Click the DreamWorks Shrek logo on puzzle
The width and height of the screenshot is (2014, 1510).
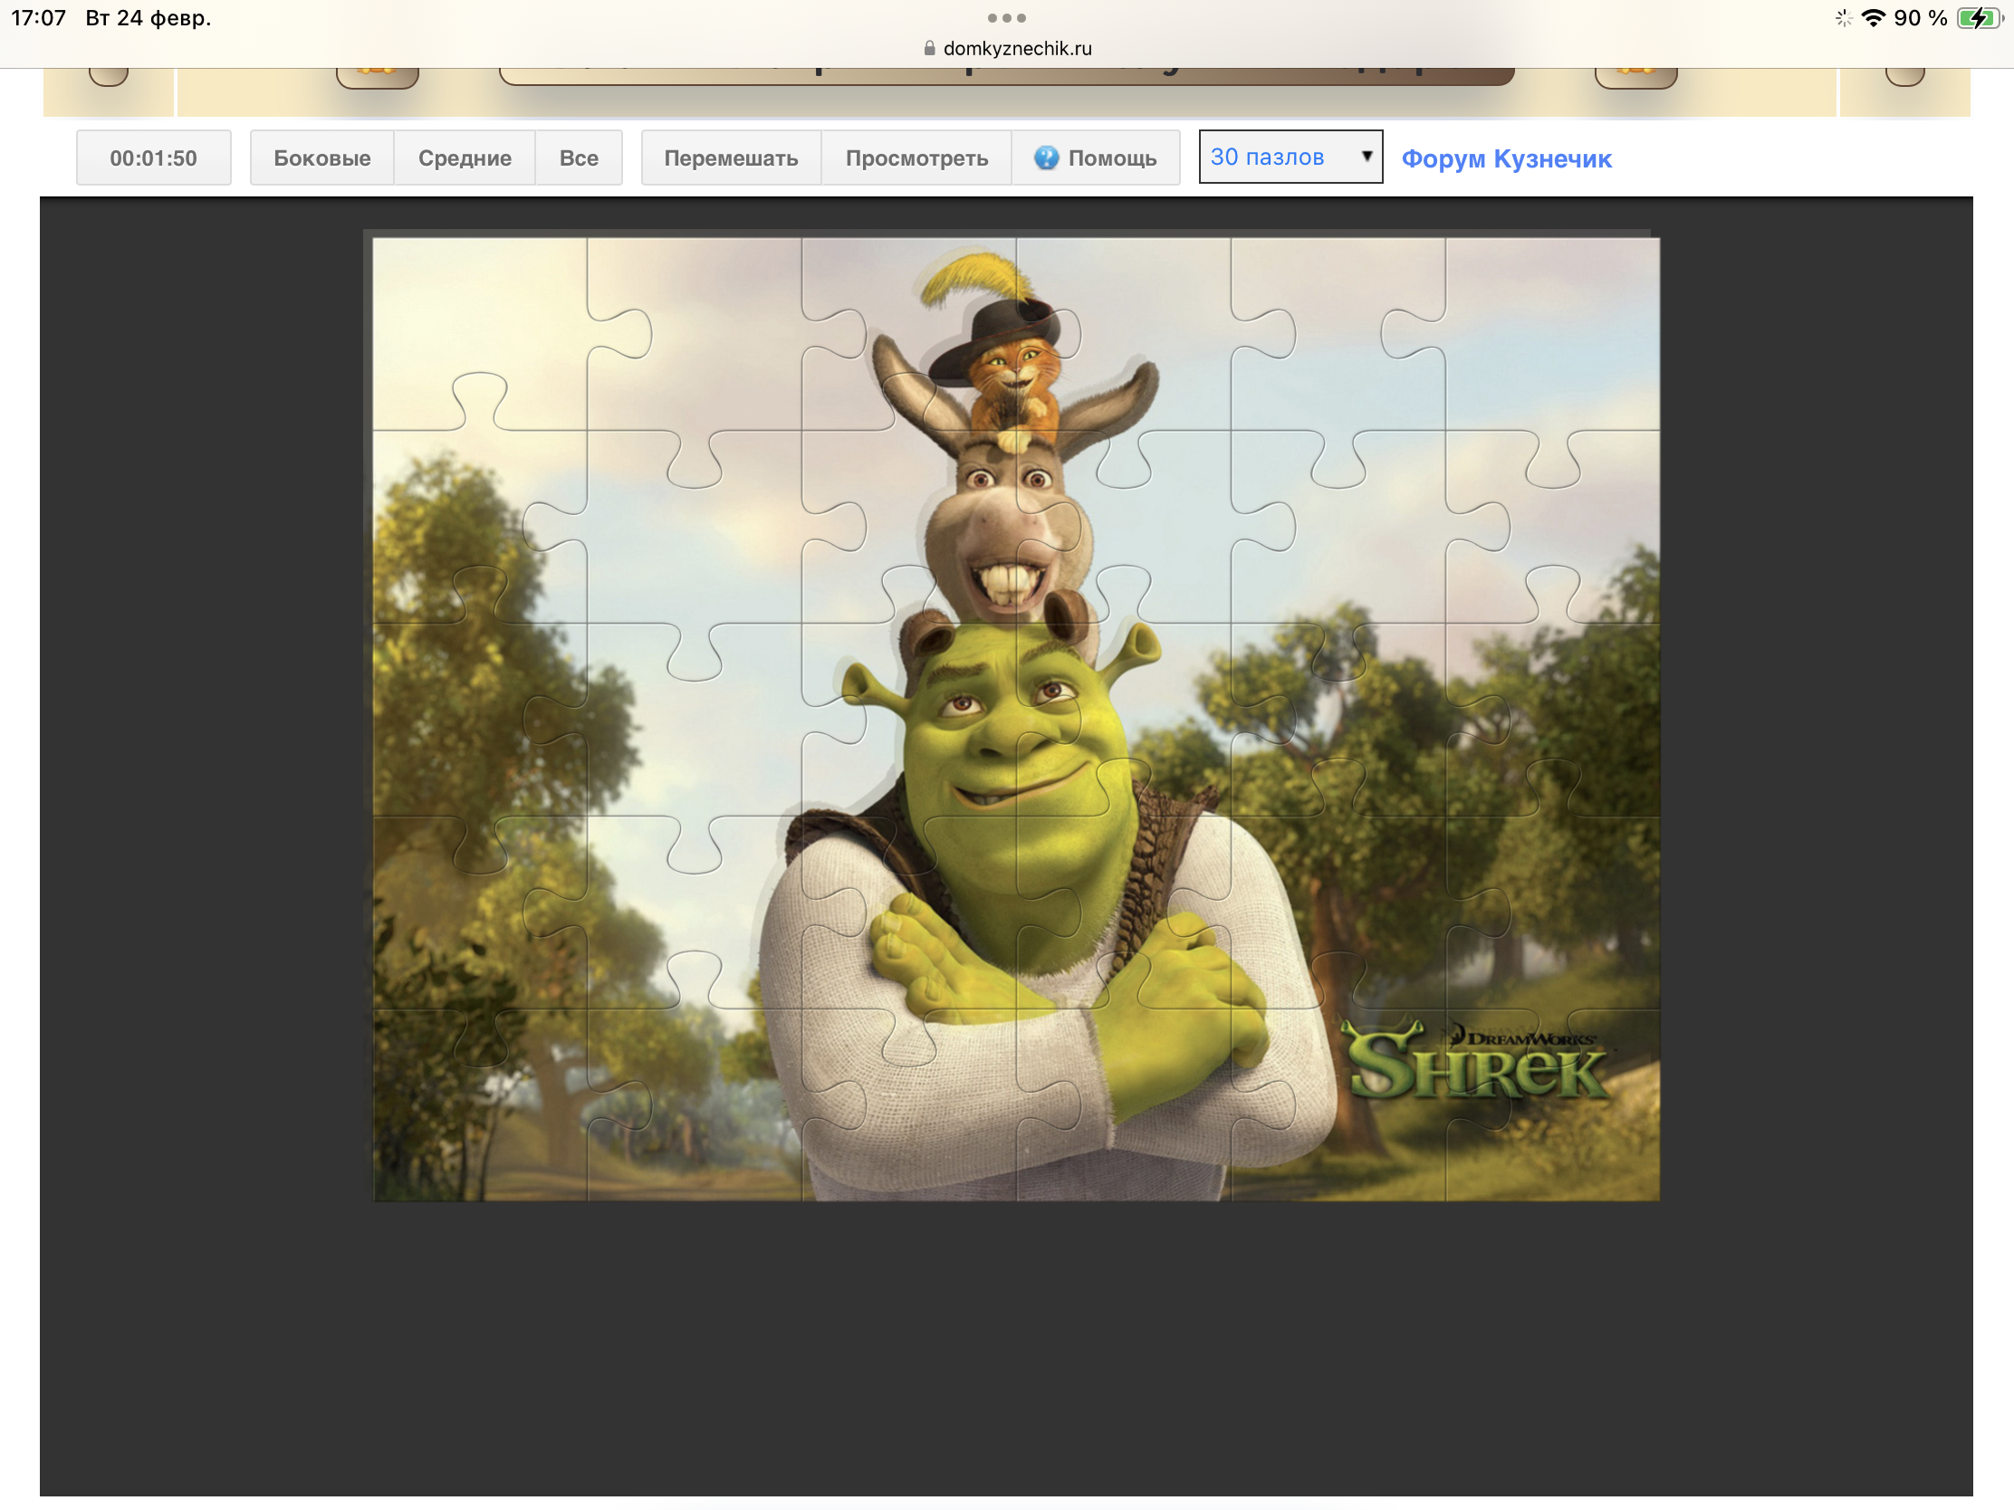click(x=1476, y=1064)
